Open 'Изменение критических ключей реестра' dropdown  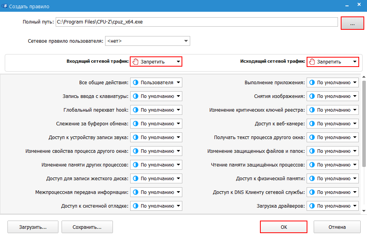332,110
